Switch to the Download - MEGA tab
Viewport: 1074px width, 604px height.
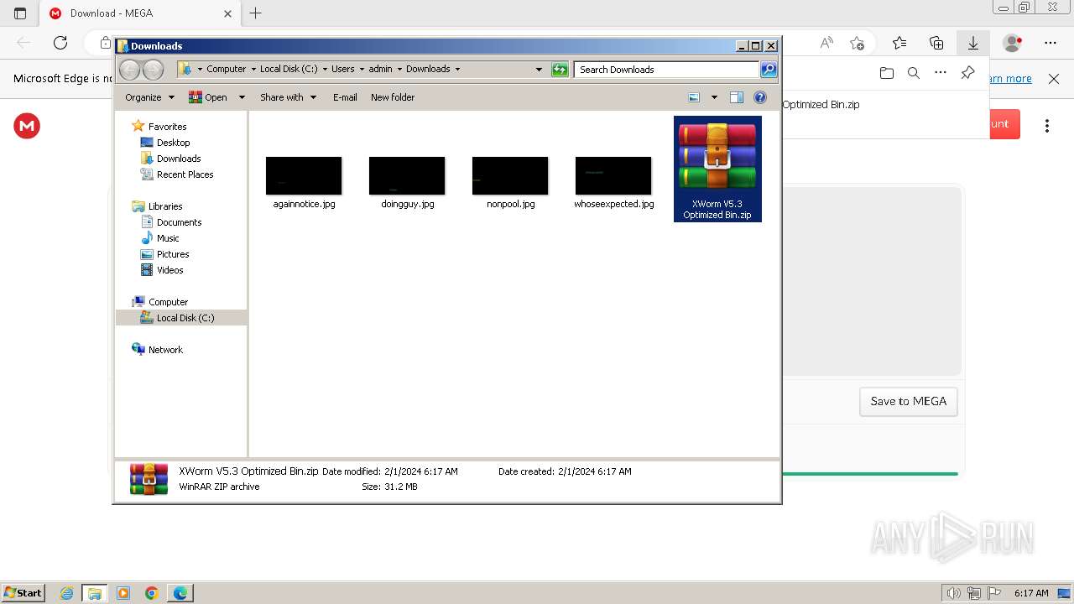coord(141,13)
